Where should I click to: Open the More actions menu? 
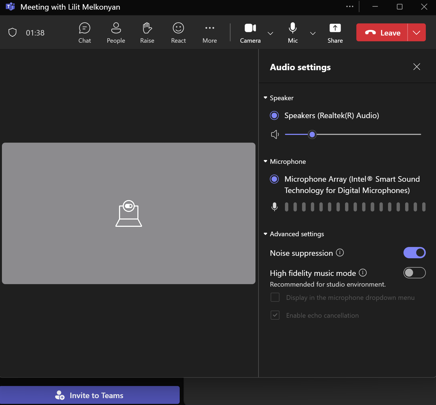210,33
